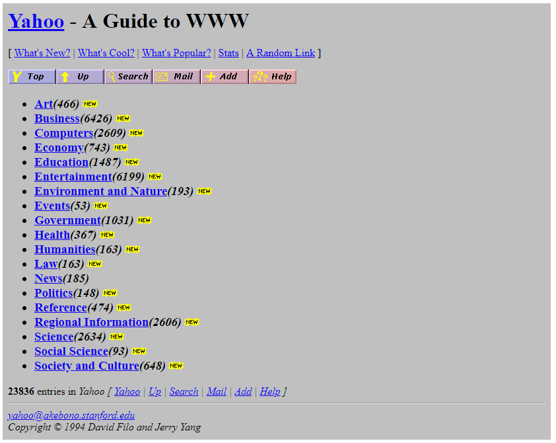The width and height of the screenshot is (556, 443).
Task: Open Mail via the envelope toolbar icon
Action: pyautogui.click(x=176, y=76)
